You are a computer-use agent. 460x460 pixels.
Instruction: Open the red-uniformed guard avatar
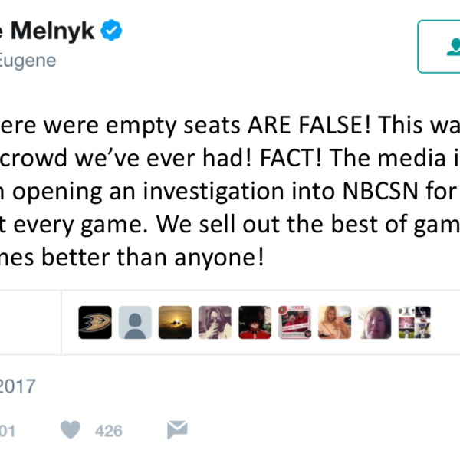[255, 323]
